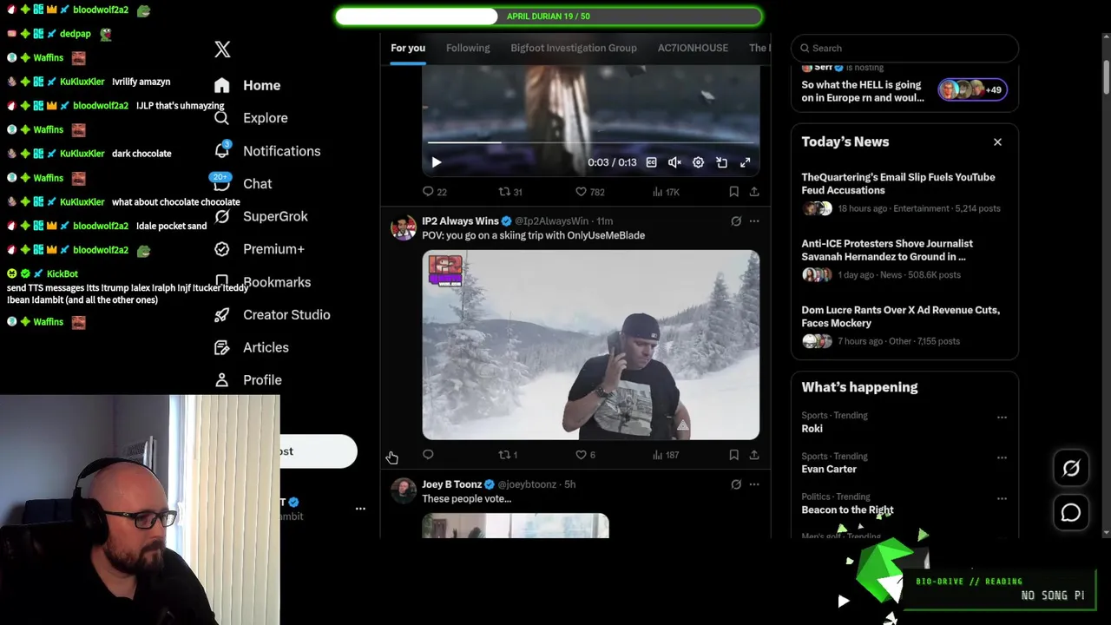This screenshot has height=625, width=1111.
Task: Click IP2 Always Wins profile avatar
Action: tap(404, 228)
